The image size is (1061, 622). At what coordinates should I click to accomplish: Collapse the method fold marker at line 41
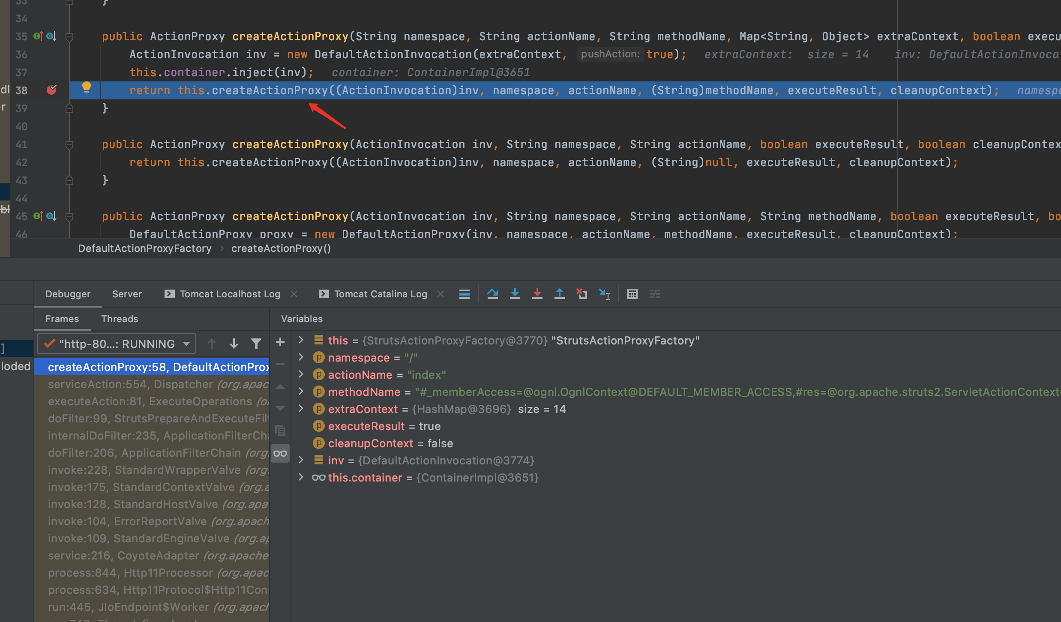[69, 144]
